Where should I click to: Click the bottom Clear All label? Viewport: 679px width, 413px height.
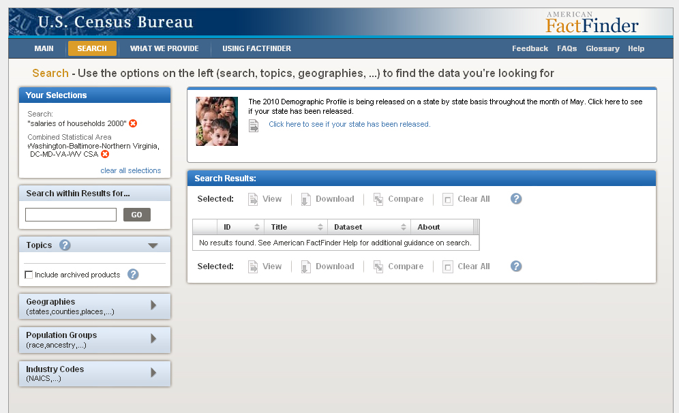coord(474,266)
